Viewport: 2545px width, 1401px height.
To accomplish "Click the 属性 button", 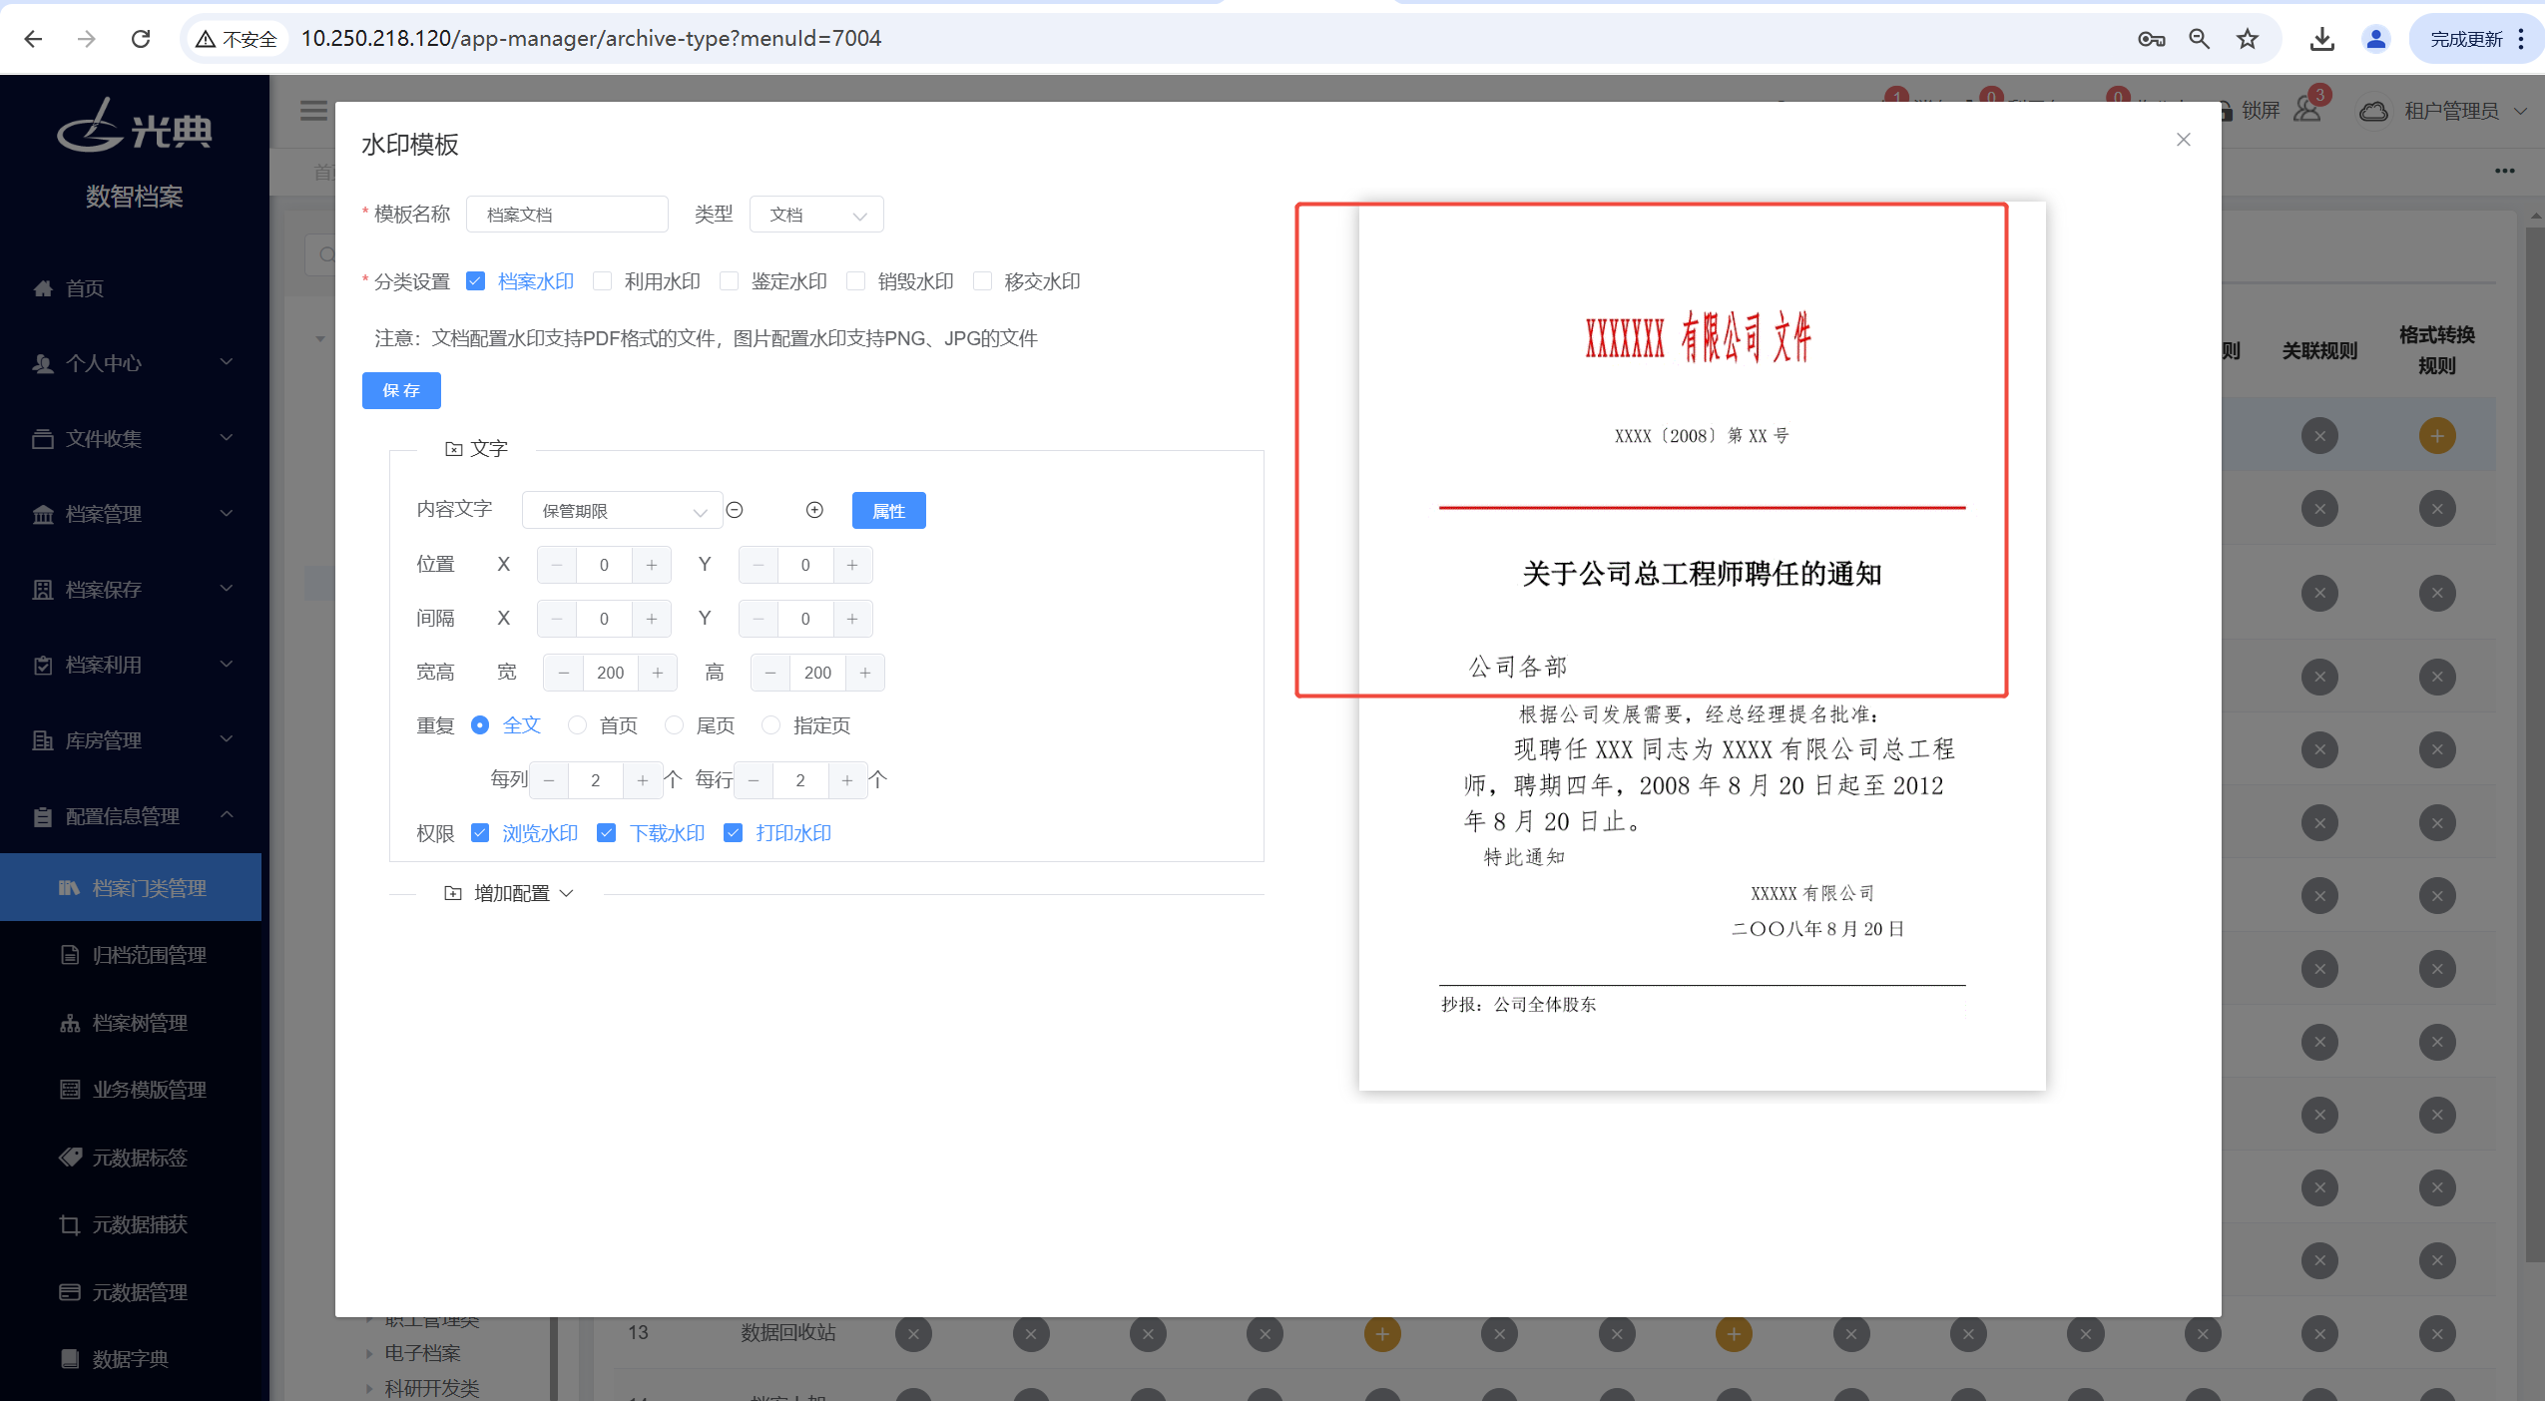I will click(888, 511).
